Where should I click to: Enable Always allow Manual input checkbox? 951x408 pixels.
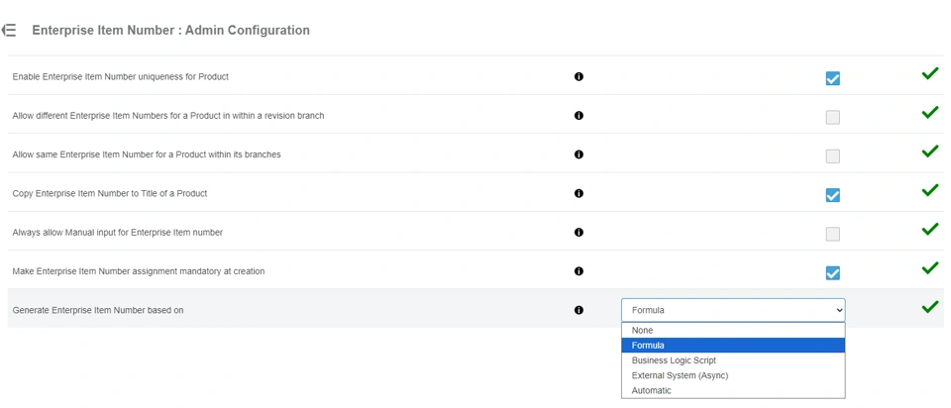point(832,234)
